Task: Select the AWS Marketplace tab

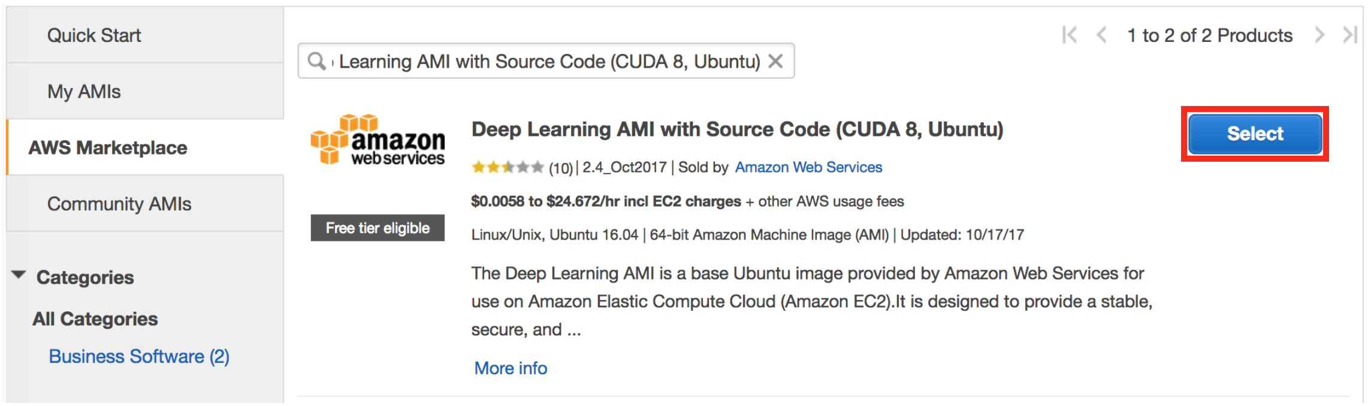Action: [108, 148]
